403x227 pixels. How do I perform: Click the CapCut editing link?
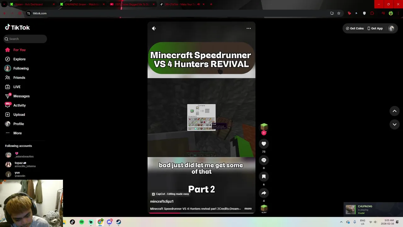point(170,194)
